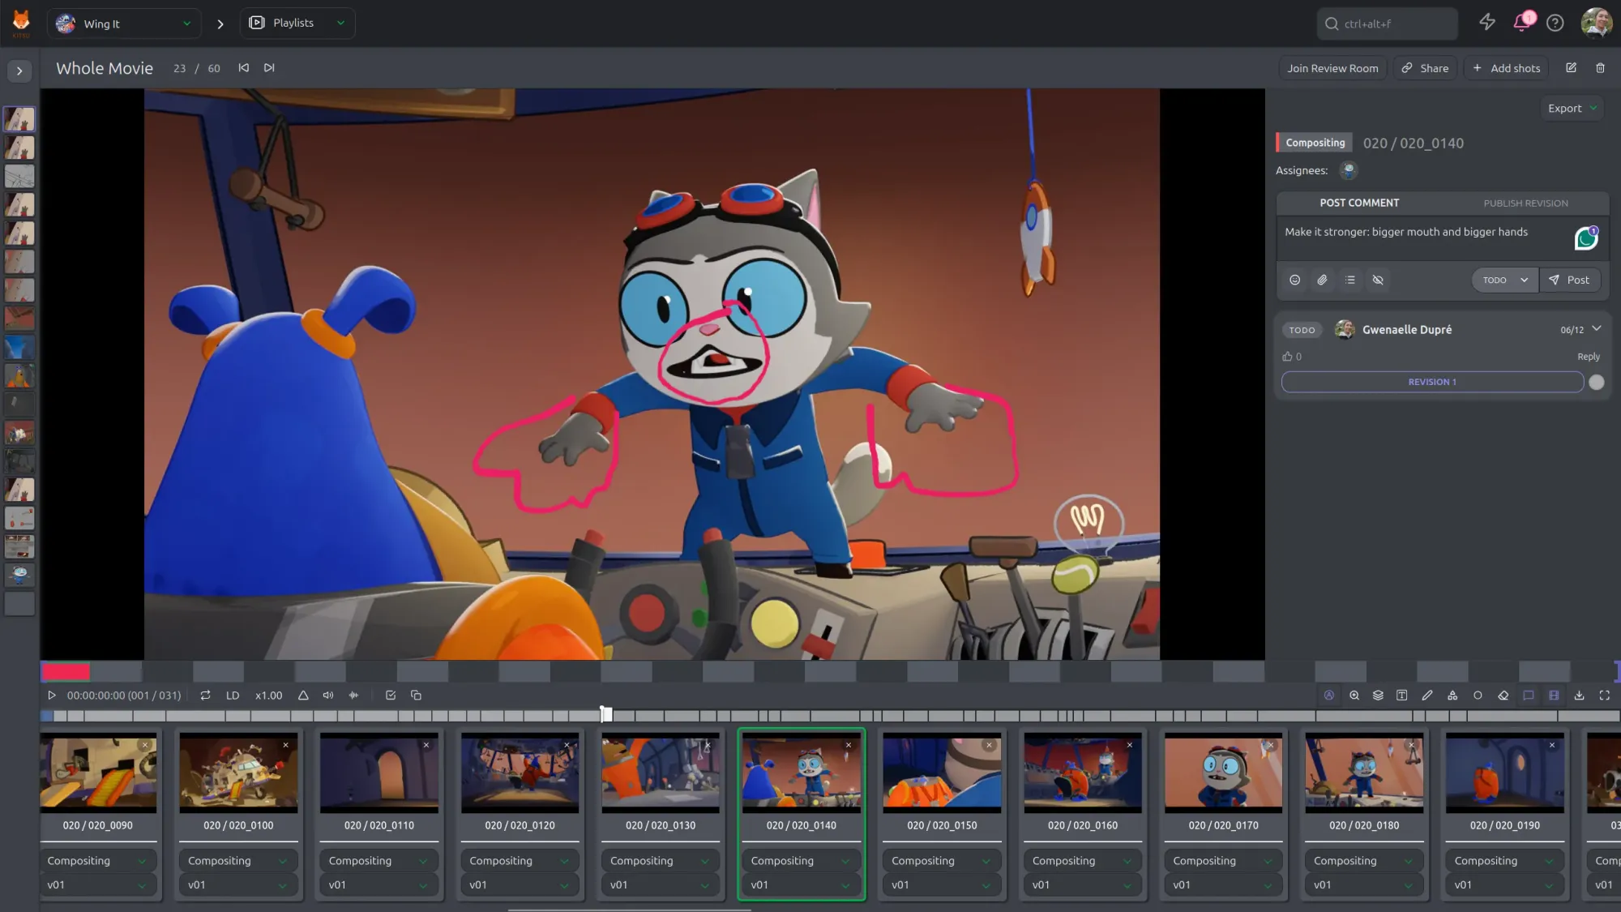Open Compositing task dropdown for shot 020_0090

pos(97,861)
